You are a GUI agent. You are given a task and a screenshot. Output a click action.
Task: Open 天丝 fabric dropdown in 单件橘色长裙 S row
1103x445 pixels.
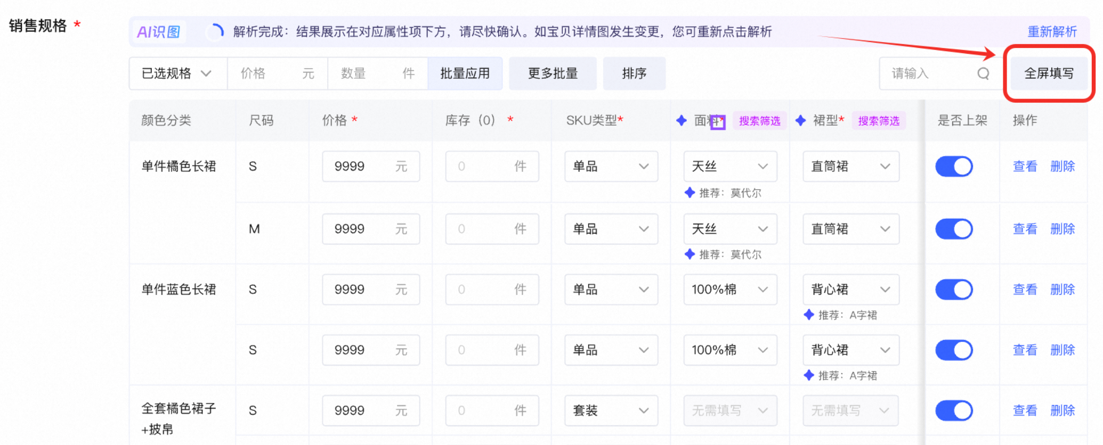pos(730,167)
